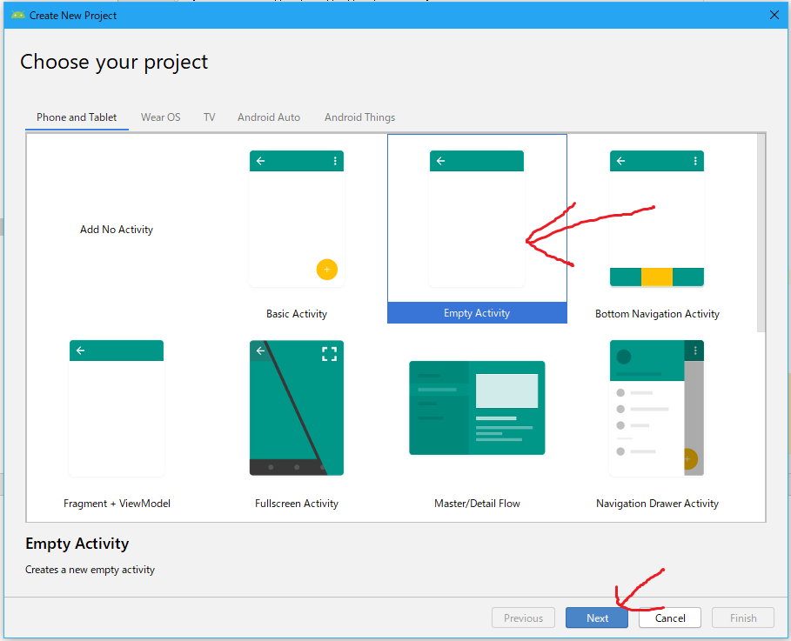The image size is (791, 641).
Task: Close the Create New Project dialog
Action: click(774, 15)
